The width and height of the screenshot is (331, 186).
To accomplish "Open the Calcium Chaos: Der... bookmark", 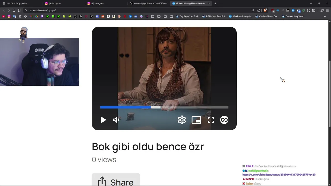I will (x=267, y=16).
